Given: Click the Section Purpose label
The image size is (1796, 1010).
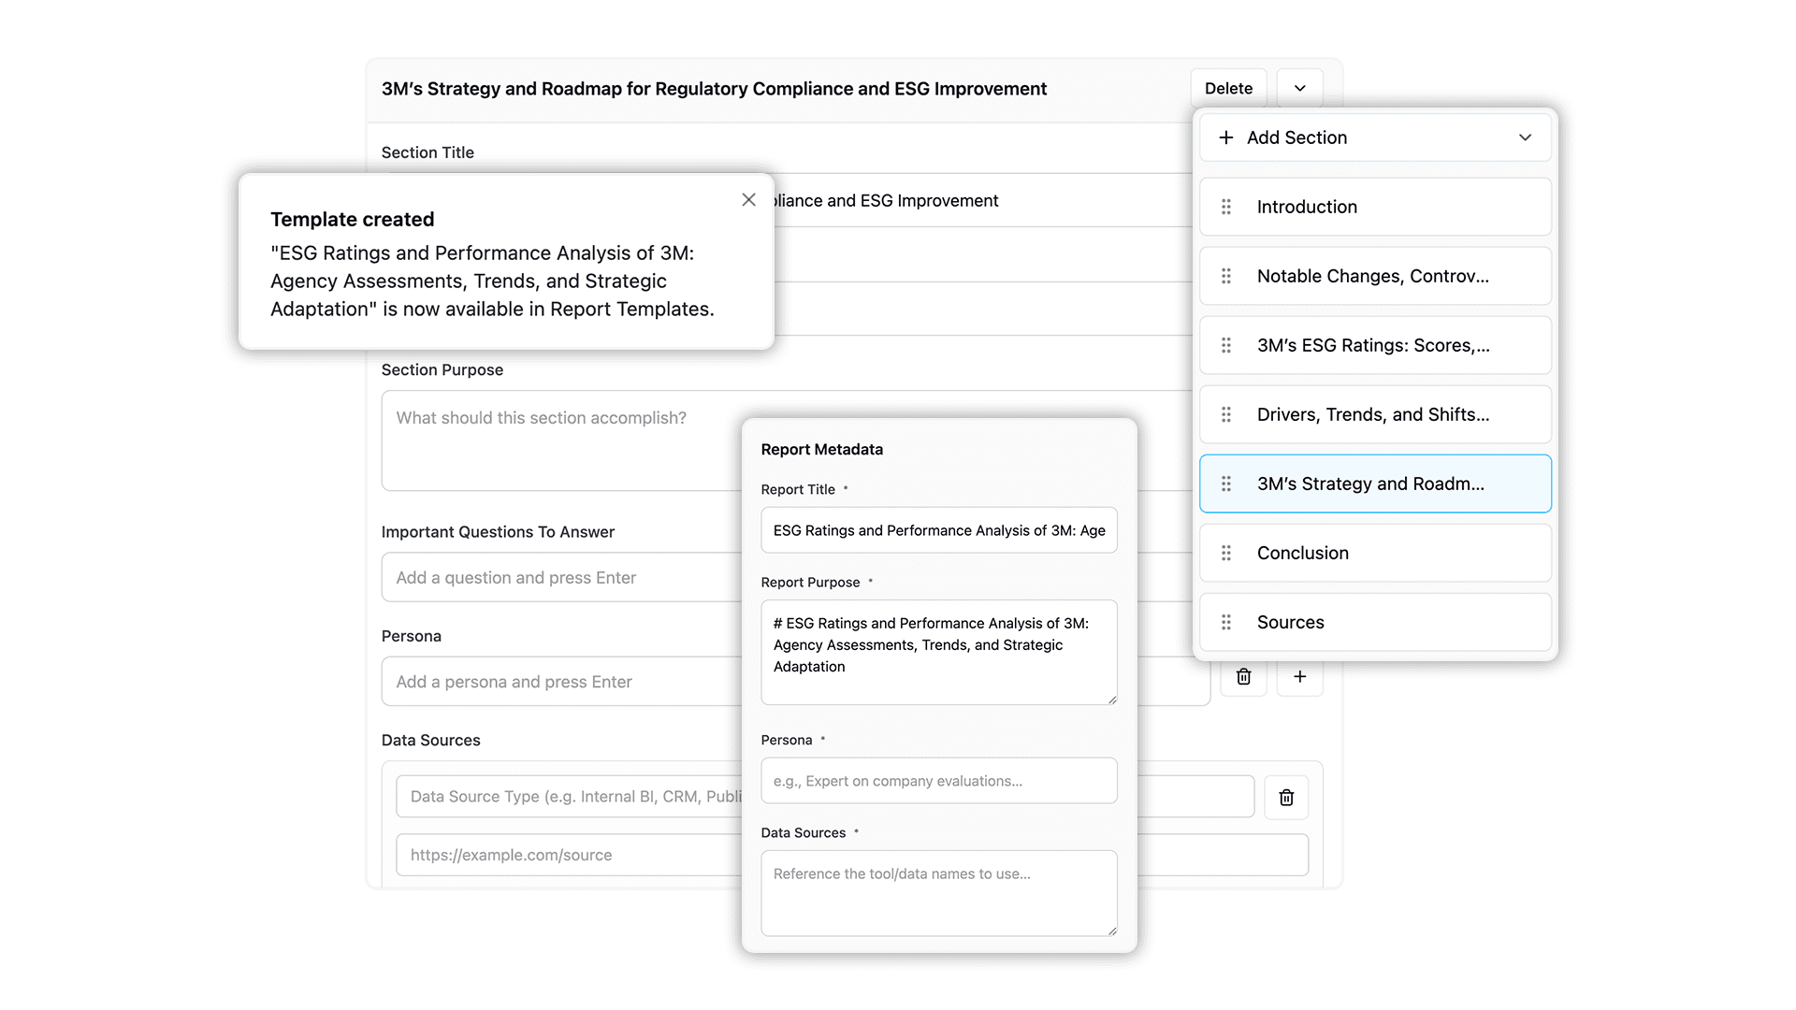Looking at the screenshot, I should coord(442,369).
